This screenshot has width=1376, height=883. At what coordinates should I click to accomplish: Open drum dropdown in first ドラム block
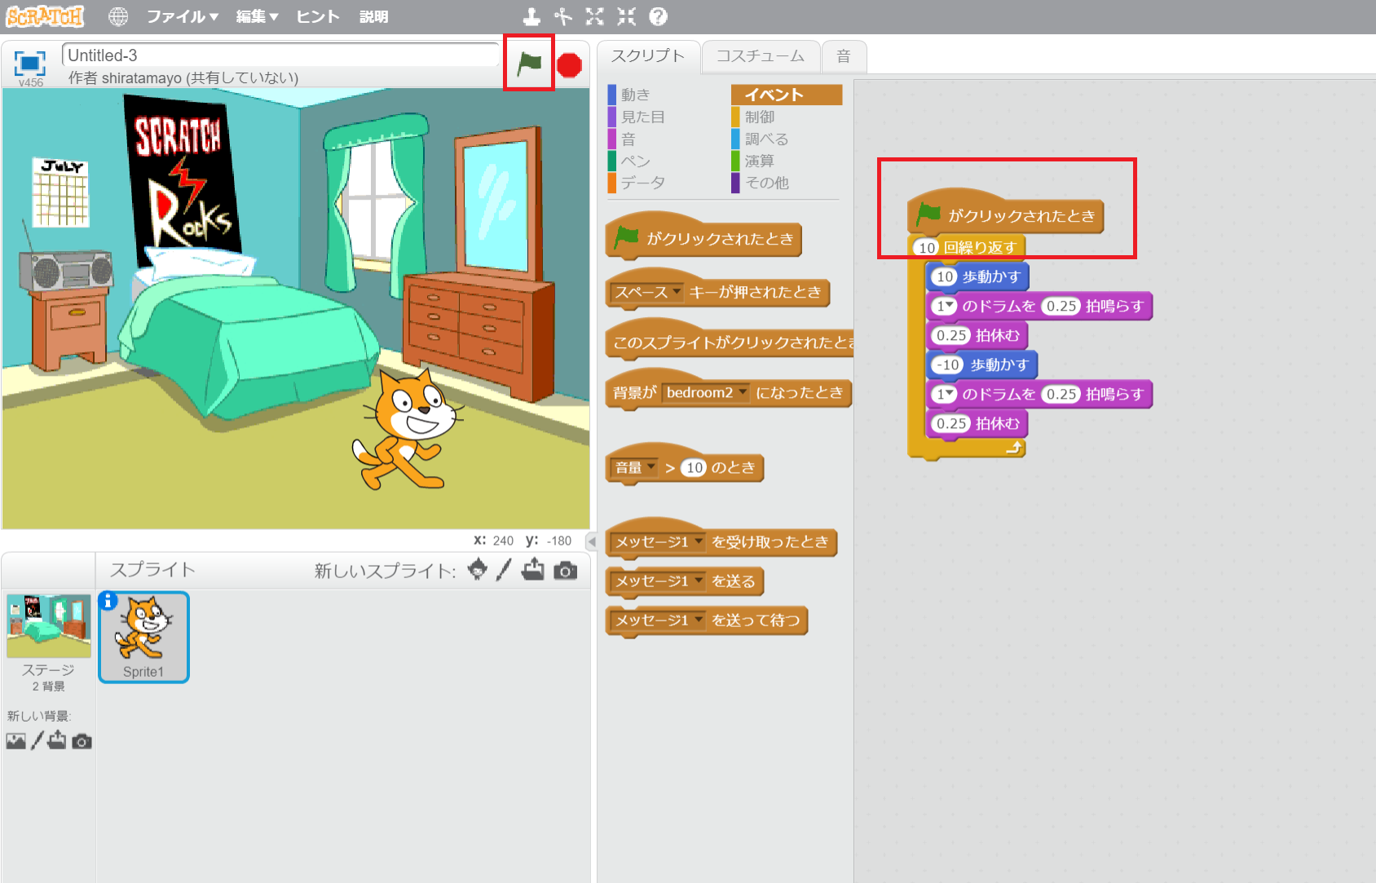(945, 306)
